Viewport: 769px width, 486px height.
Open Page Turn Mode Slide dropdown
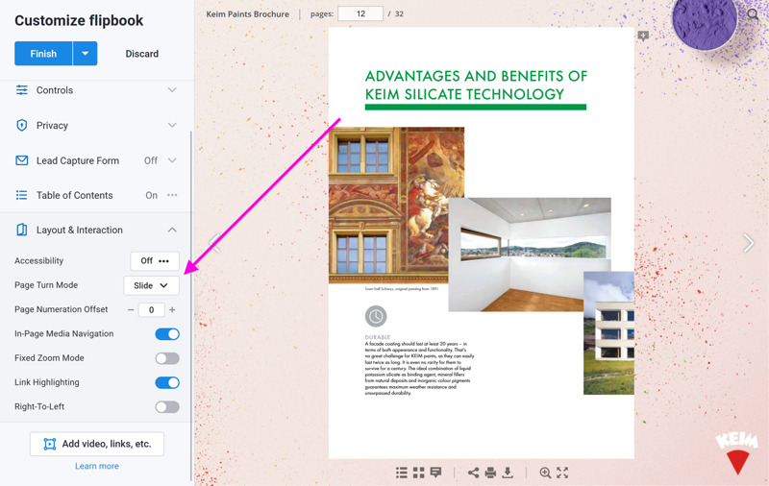click(x=151, y=285)
